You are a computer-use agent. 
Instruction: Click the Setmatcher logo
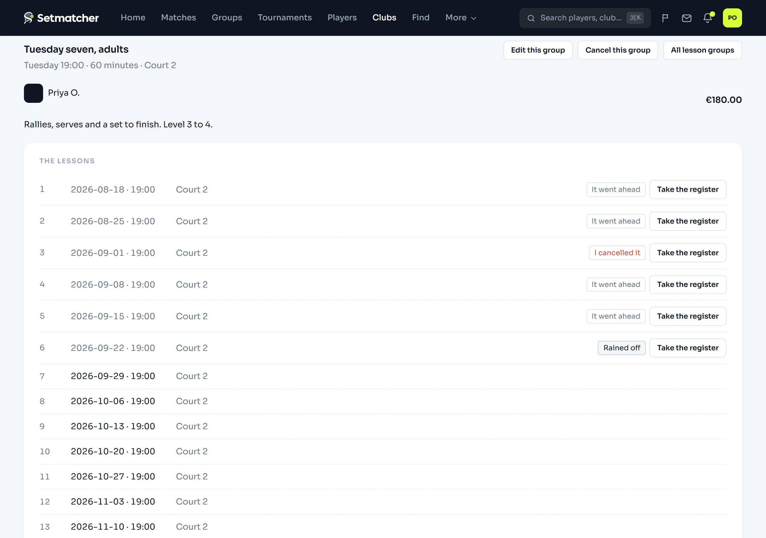coord(61,18)
